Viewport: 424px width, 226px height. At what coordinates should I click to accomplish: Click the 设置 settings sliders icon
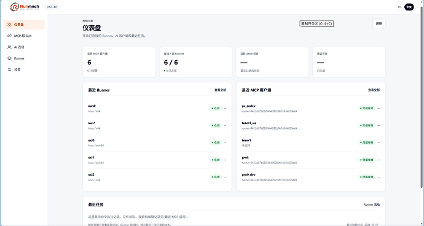pos(9,69)
